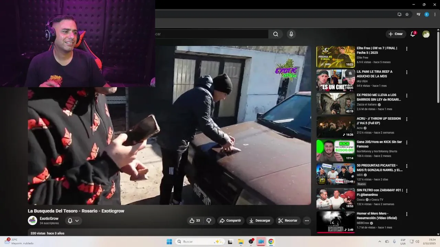Bookmark this page with the star icon
Screen dimensions: 440x247
407,14
